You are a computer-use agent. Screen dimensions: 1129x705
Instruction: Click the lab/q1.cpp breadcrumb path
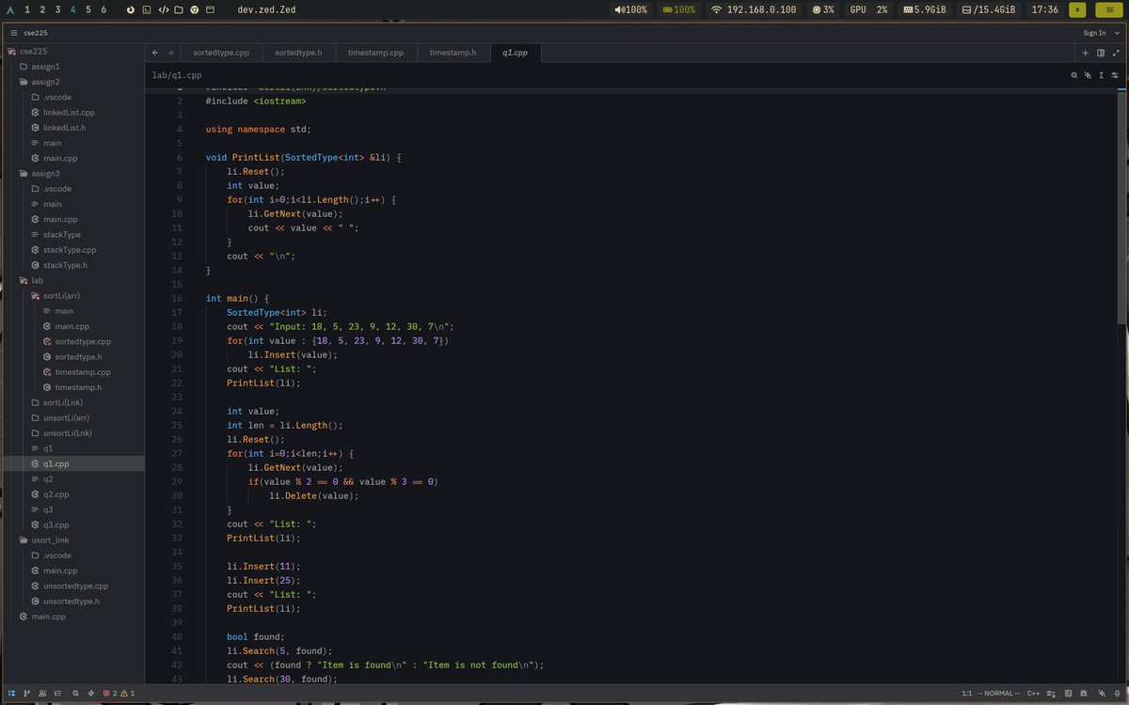[177, 75]
